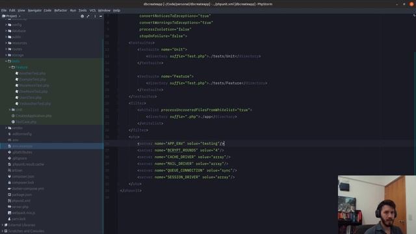The height and width of the screenshot is (234, 416).
Task: Expand the database folder
Action: coord(6,31)
